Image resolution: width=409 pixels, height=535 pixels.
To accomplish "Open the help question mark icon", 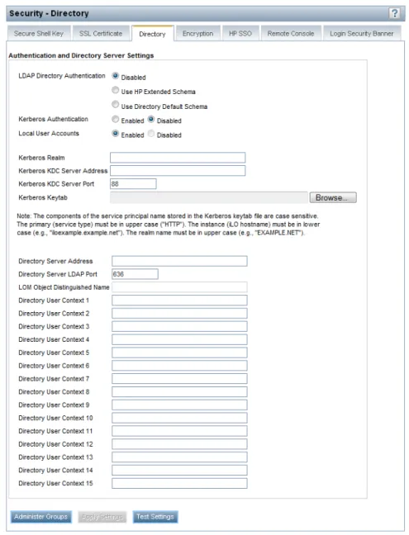I will 394,13.
